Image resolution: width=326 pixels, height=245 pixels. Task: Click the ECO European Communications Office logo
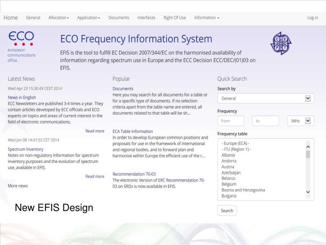coord(21,47)
